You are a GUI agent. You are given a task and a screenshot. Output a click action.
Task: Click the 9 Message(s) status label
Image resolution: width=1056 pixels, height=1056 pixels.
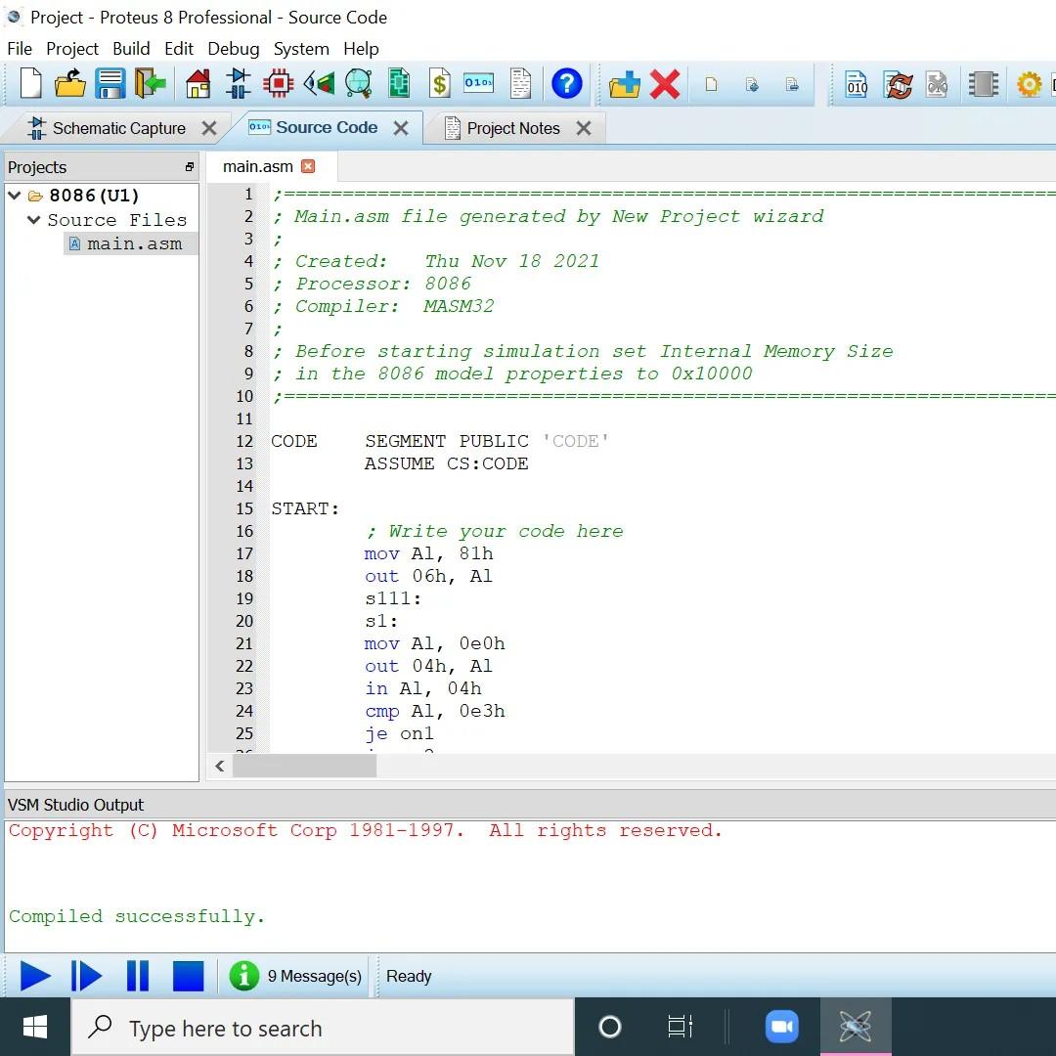click(315, 976)
